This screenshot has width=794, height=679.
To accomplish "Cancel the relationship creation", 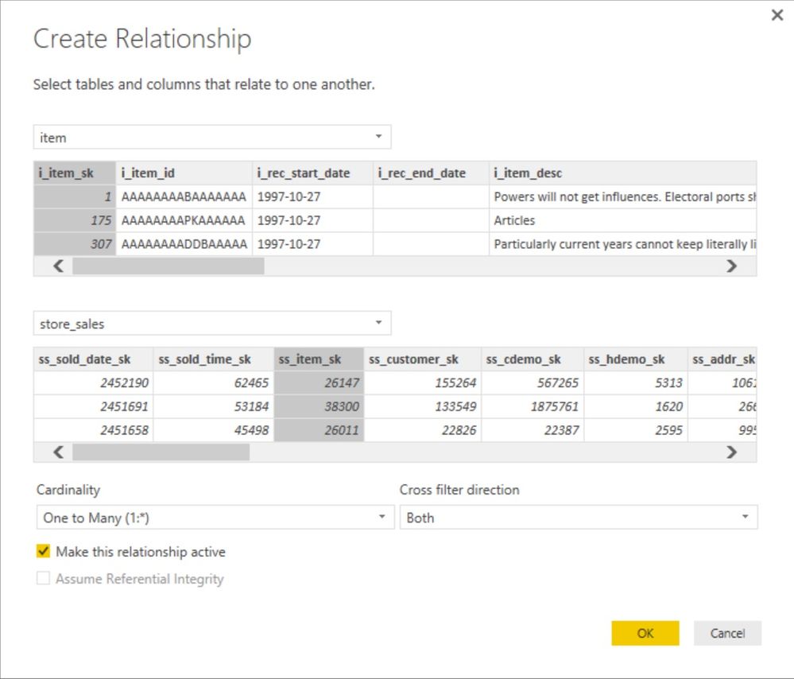I will 727,633.
